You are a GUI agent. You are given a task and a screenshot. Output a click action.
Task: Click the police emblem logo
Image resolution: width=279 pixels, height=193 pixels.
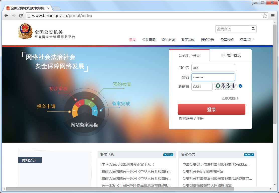(25, 31)
